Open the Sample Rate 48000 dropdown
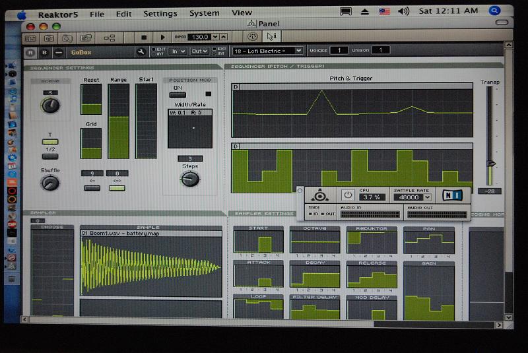 tap(413, 197)
